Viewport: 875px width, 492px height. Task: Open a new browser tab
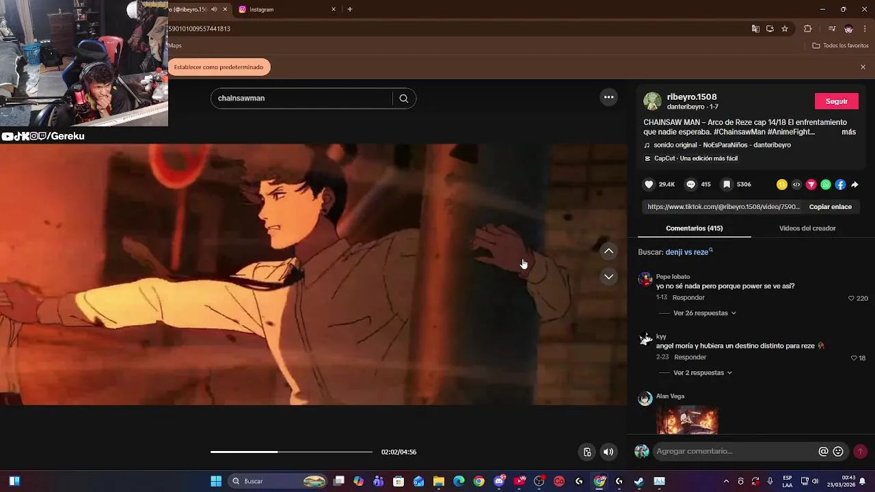[350, 10]
